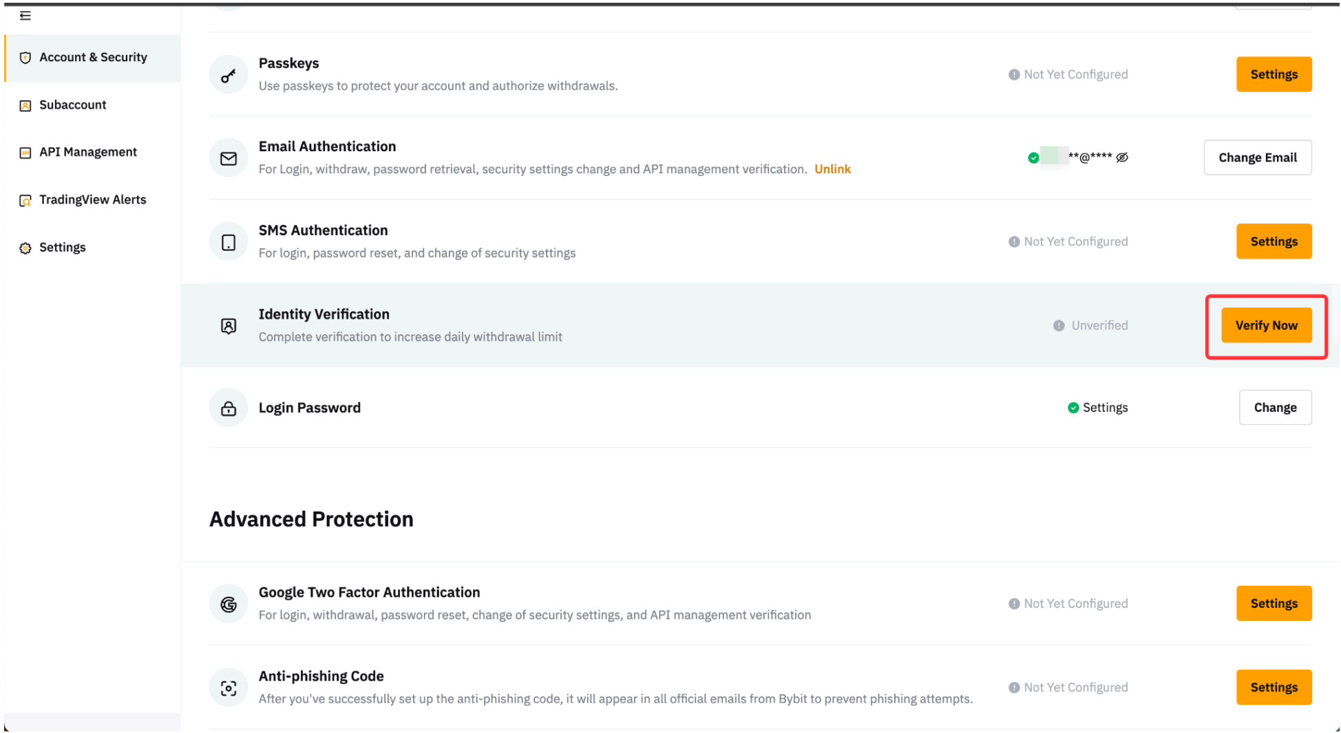Open Settings in the left sidebar
The image size is (1341, 733).
(63, 248)
